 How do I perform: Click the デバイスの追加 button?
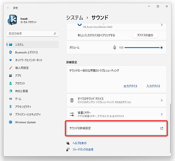pos(145,35)
